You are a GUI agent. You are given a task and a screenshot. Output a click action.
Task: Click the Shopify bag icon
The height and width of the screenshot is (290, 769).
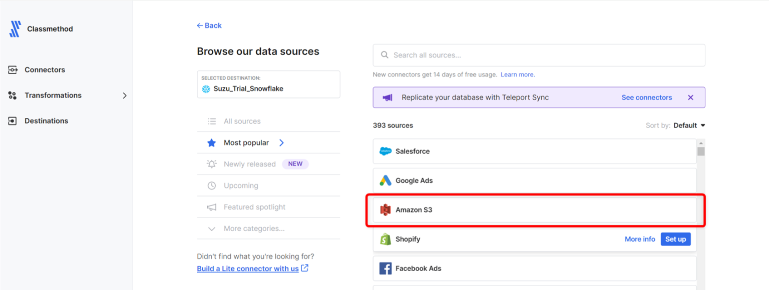385,239
